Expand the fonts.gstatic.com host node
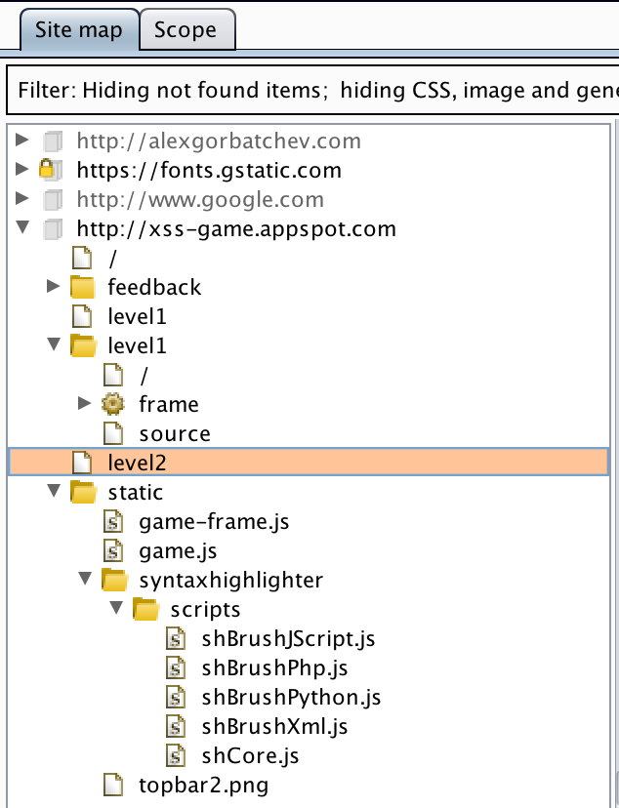This screenshot has height=808, width=619. [23, 171]
